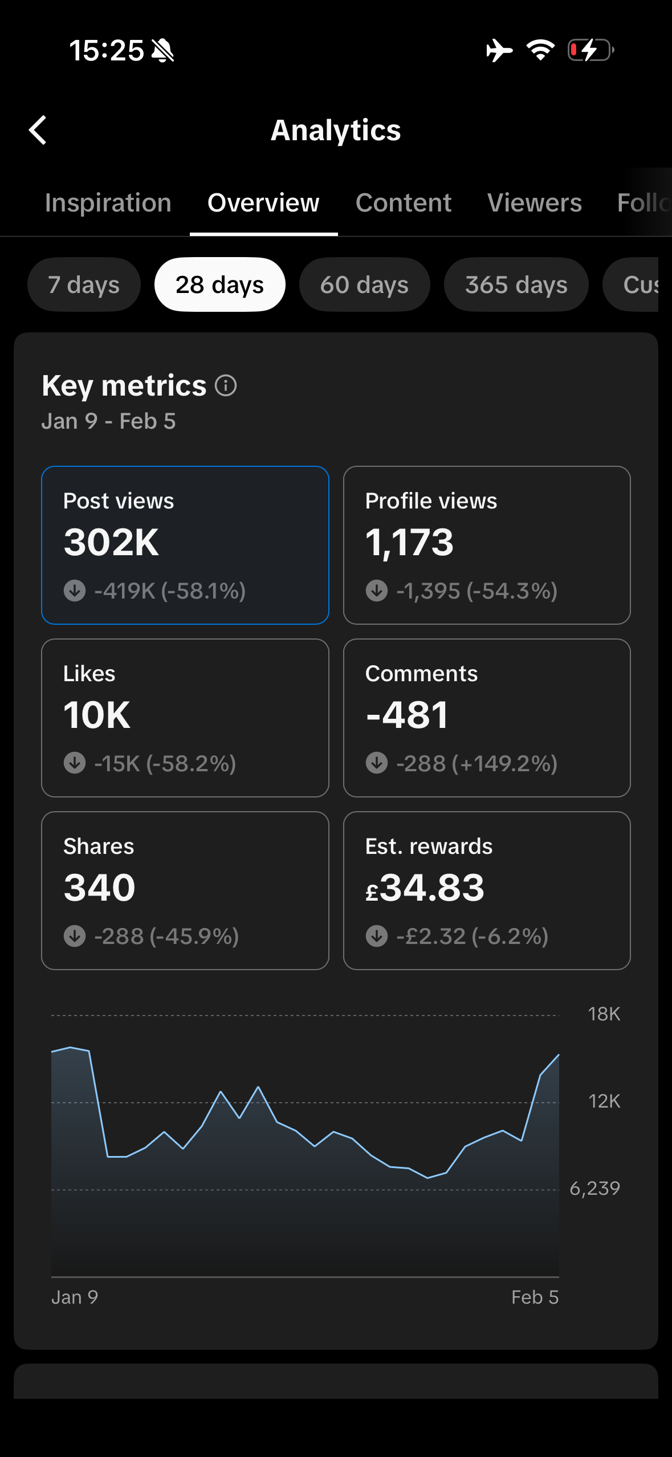
Task: Tap the Feb 5 peak on chart
Action: coord(558,1056)
